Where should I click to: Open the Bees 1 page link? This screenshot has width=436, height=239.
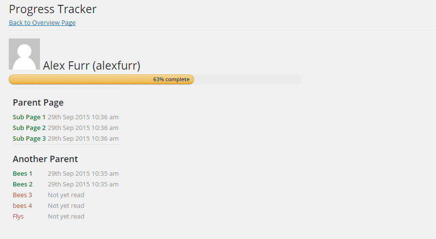[x=22, y=173]
